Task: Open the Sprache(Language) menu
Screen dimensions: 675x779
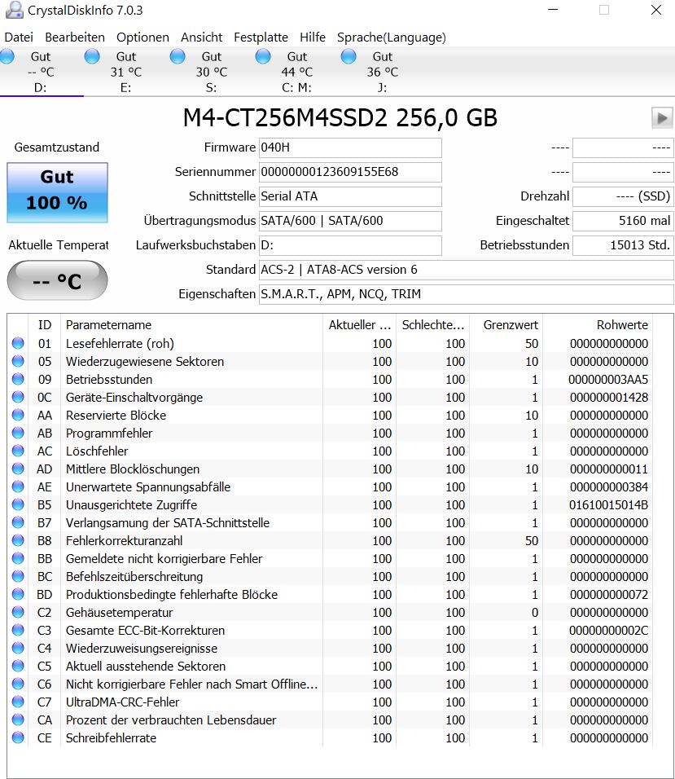Action: pos(392,37)
